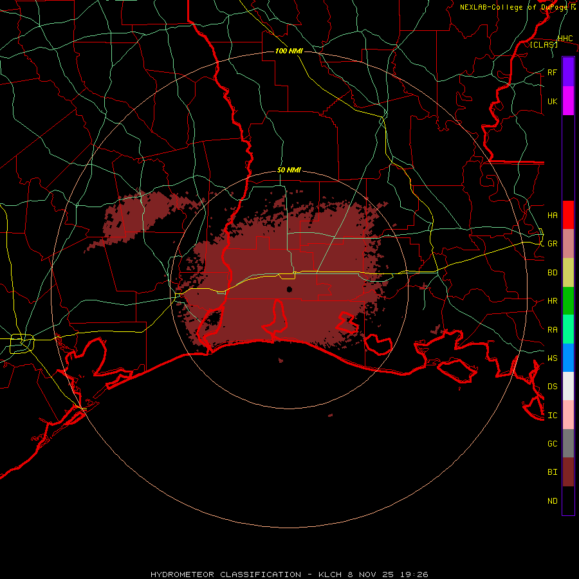Viewport: 579px width, 579px height.
Task: Click the BI legend label
Action: point(552,472)
